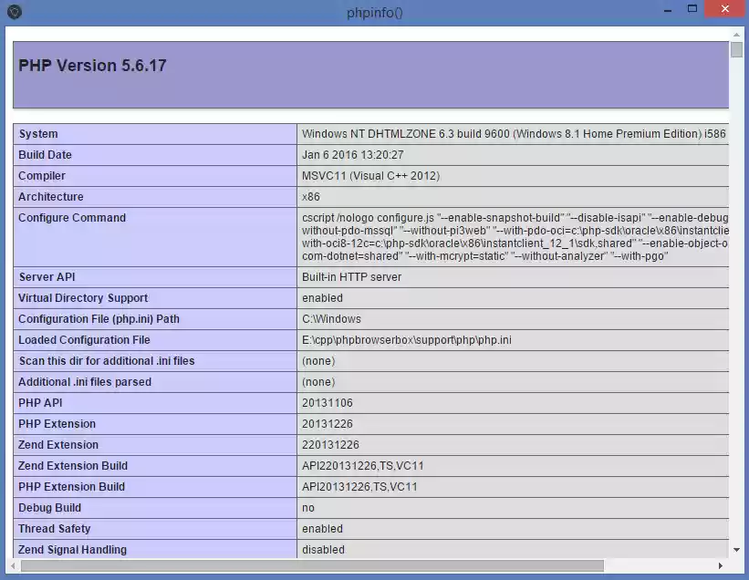This screenshot has width=749, height=580.
Task: Select the 20131226 PHP Extension value
Action: click(x=328, y=424)
